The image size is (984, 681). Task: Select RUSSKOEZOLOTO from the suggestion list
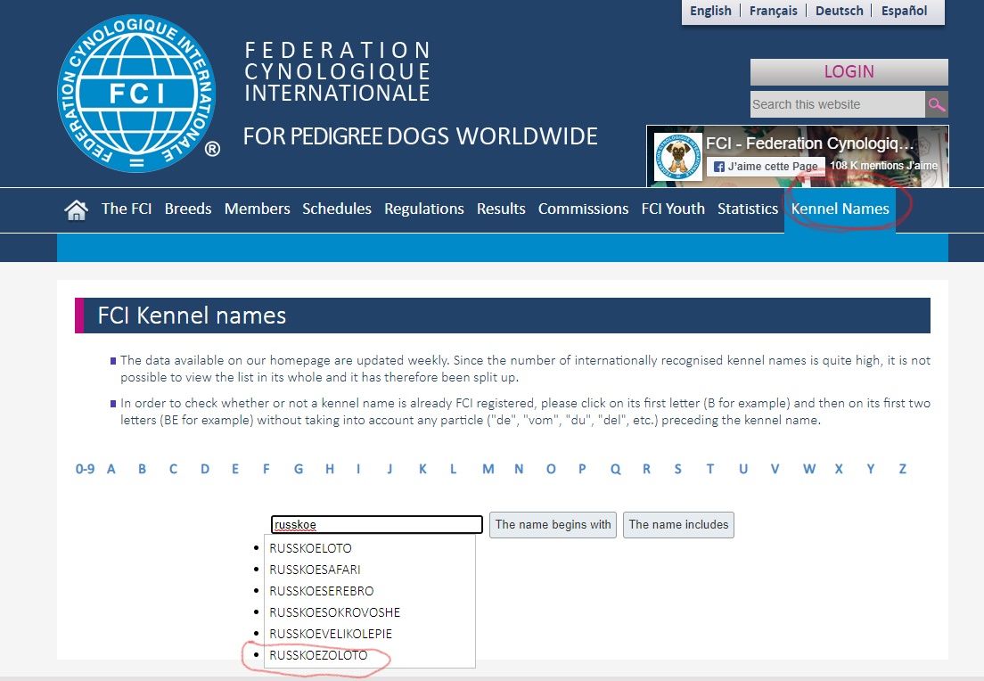(x=318, y=655)
